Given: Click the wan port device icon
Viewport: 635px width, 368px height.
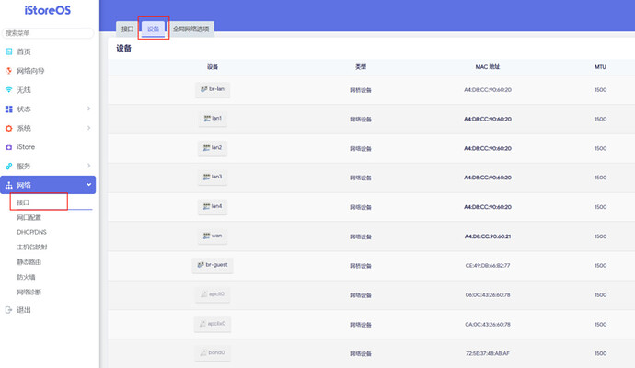Looking at the screenshot, I should [206, 236].
